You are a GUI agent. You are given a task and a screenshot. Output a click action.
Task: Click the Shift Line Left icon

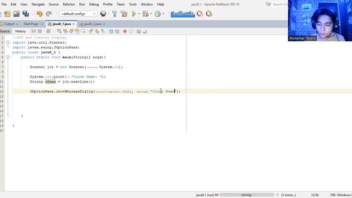[x=111, y=31]
